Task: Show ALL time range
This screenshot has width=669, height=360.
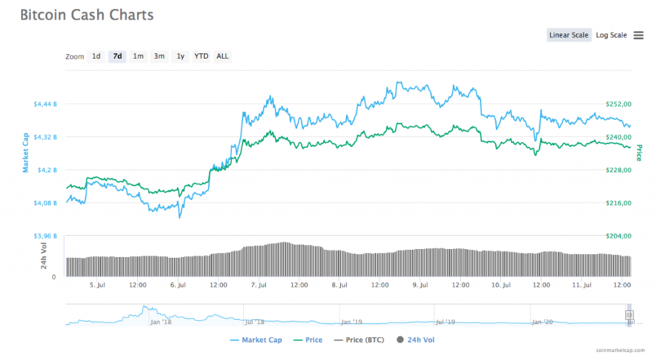Action: [223, 56]
